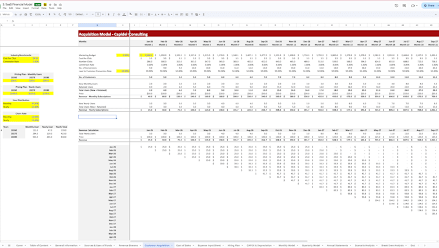Switch to the Cover sheet tab

tap(19, 245)
